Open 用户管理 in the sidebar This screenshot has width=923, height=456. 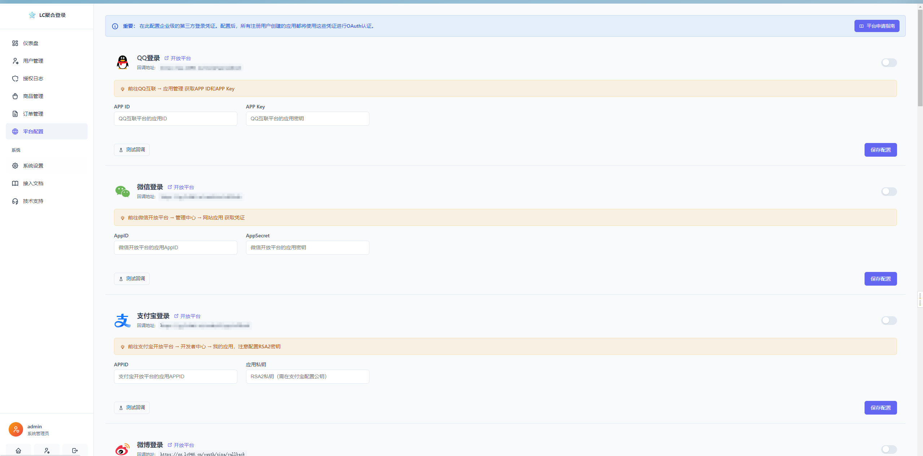[x=33, y=61]
